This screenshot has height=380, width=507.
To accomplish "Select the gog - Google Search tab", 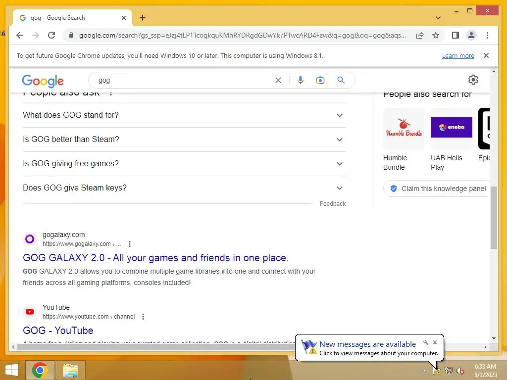I will [72, 18].
